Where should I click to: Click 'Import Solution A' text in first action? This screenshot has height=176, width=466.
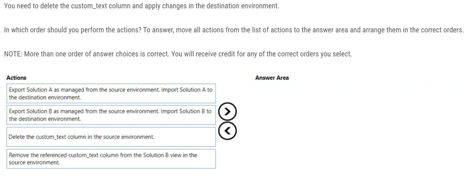(184, 90)
